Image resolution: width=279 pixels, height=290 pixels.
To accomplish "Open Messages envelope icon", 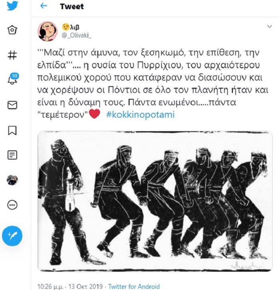I will pos(12,105).
